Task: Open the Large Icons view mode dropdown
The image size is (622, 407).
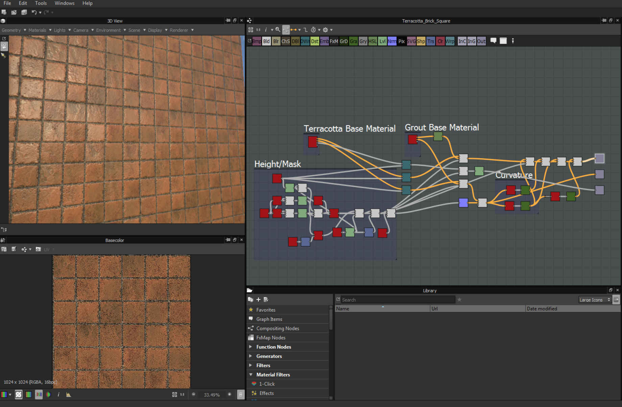Action: point(595,300)
